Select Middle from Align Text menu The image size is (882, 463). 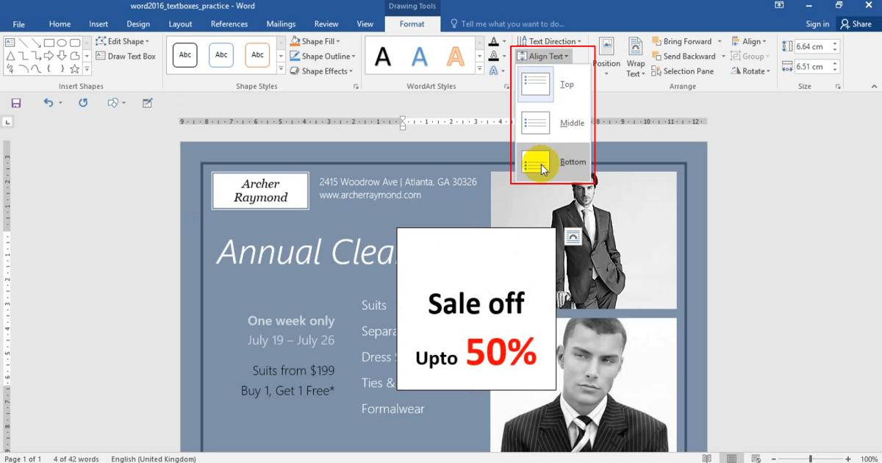point(552,122)
